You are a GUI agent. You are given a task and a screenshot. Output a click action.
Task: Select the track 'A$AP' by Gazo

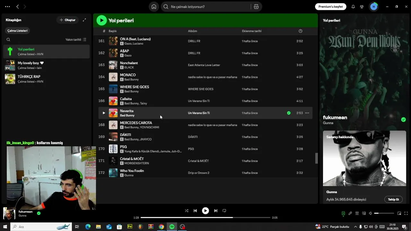tap(124, 51)
